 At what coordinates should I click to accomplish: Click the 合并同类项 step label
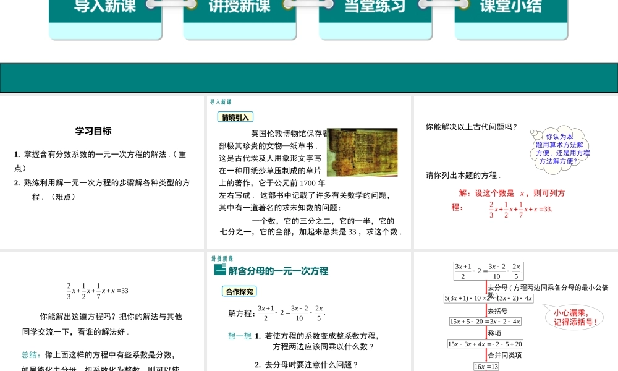[504, 355]
